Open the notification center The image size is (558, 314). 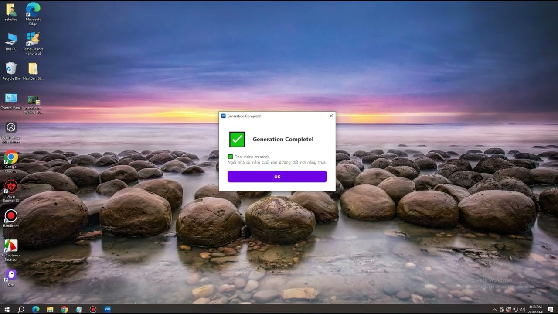pyautogui.click(x=551, y=309)
